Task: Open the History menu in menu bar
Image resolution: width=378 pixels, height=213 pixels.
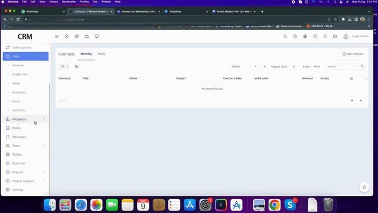Action: [x=54, y=2]
